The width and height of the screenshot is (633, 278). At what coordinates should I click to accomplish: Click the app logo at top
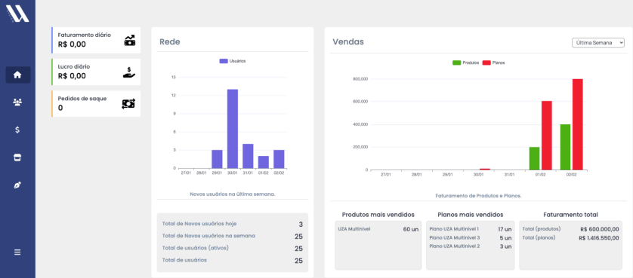17,14
